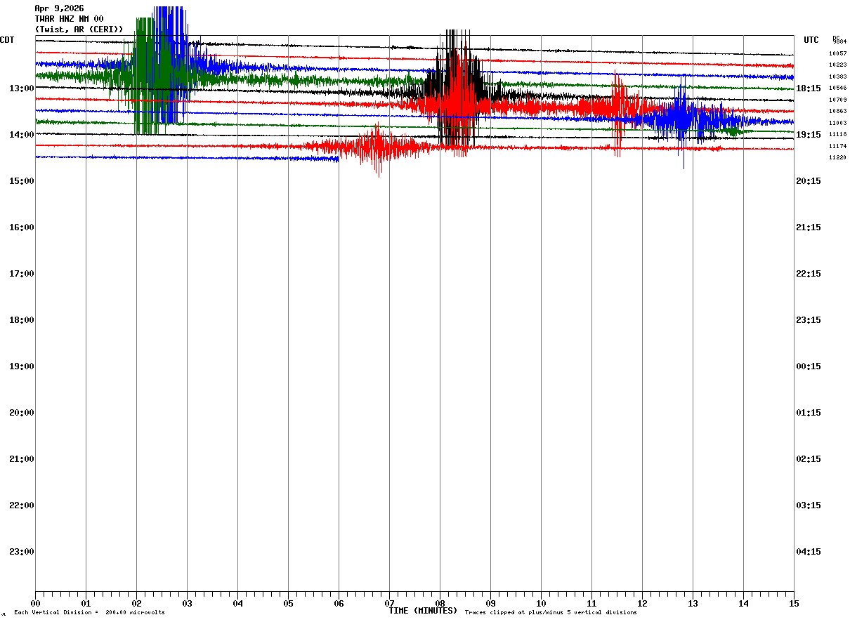
Task: Click minute tick label '00' on bottom axis
Action: click(x=36, y=603)
